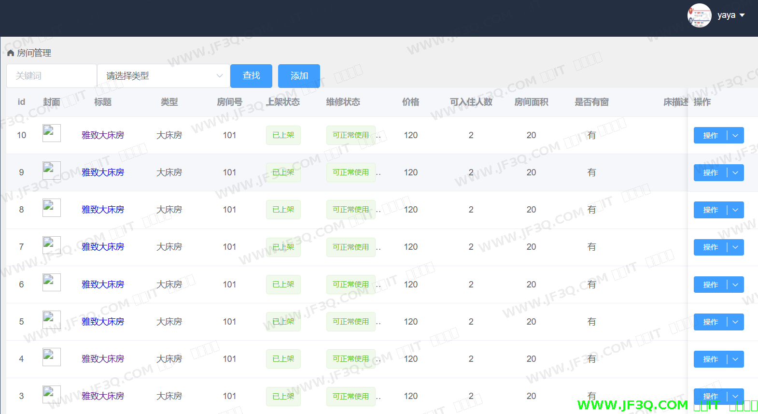The width and height of the screenshot is (758, 414).
Task: Open the yaya user avatar
Action: tap(699, 15)
